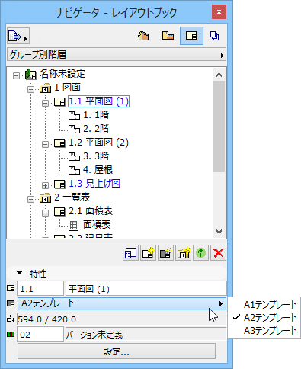Click the バージョン未定義 field
301x369 pixels.
pyautogui.click(x=146, y=335)
